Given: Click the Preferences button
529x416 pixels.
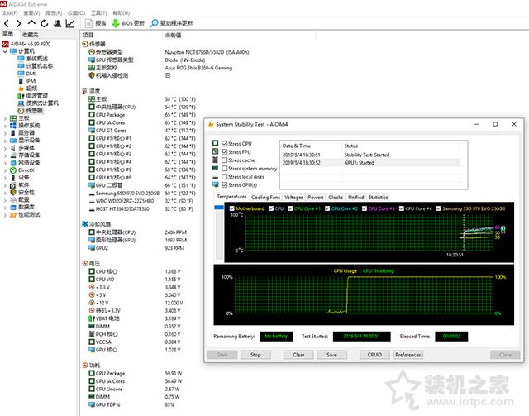Looking at the screenshot, I should click(x=407, y=355).
